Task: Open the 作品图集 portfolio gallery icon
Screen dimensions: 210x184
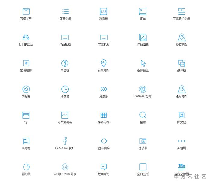Action: [143, 37]
